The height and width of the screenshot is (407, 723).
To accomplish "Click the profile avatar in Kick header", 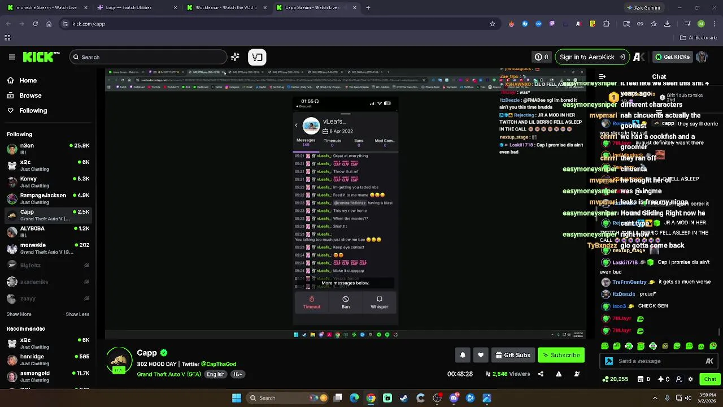I will pyautogui.click(x=702, y=57).
